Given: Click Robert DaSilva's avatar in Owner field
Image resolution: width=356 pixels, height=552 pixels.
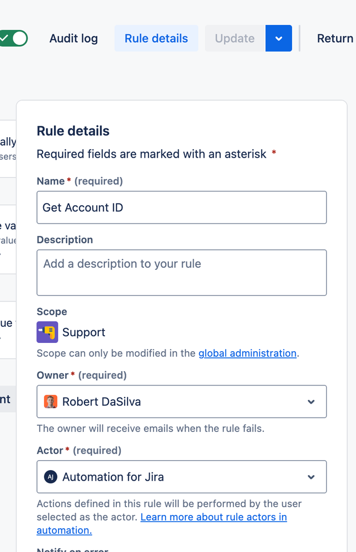Looking at the screenshot, I should click(x=51, y=402).
